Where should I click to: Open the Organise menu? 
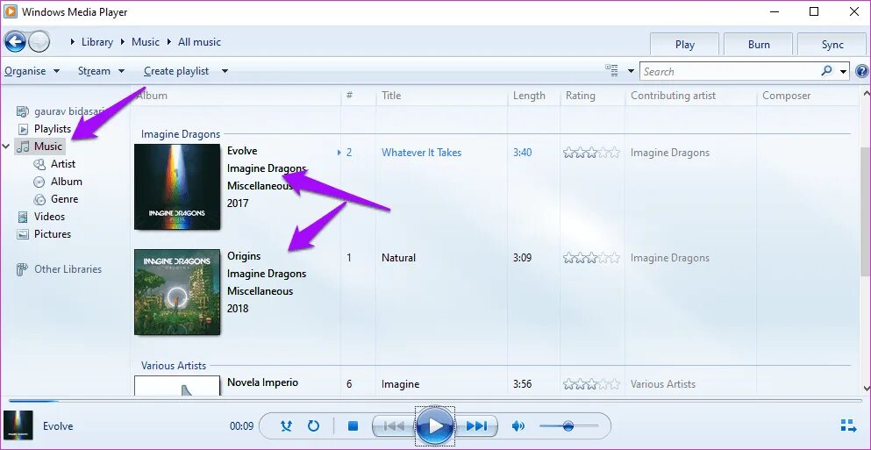32,71
